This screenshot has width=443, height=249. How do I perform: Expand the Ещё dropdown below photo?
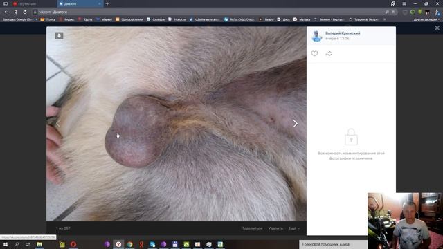(293, 228)
